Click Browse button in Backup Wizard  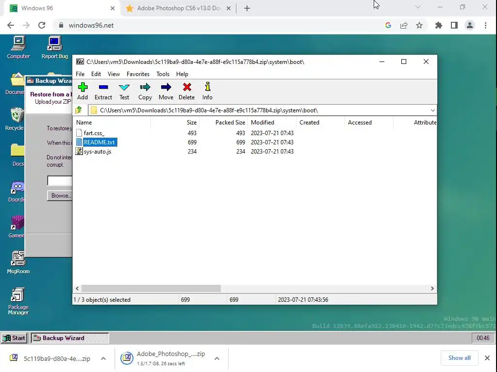coord(60,196)
